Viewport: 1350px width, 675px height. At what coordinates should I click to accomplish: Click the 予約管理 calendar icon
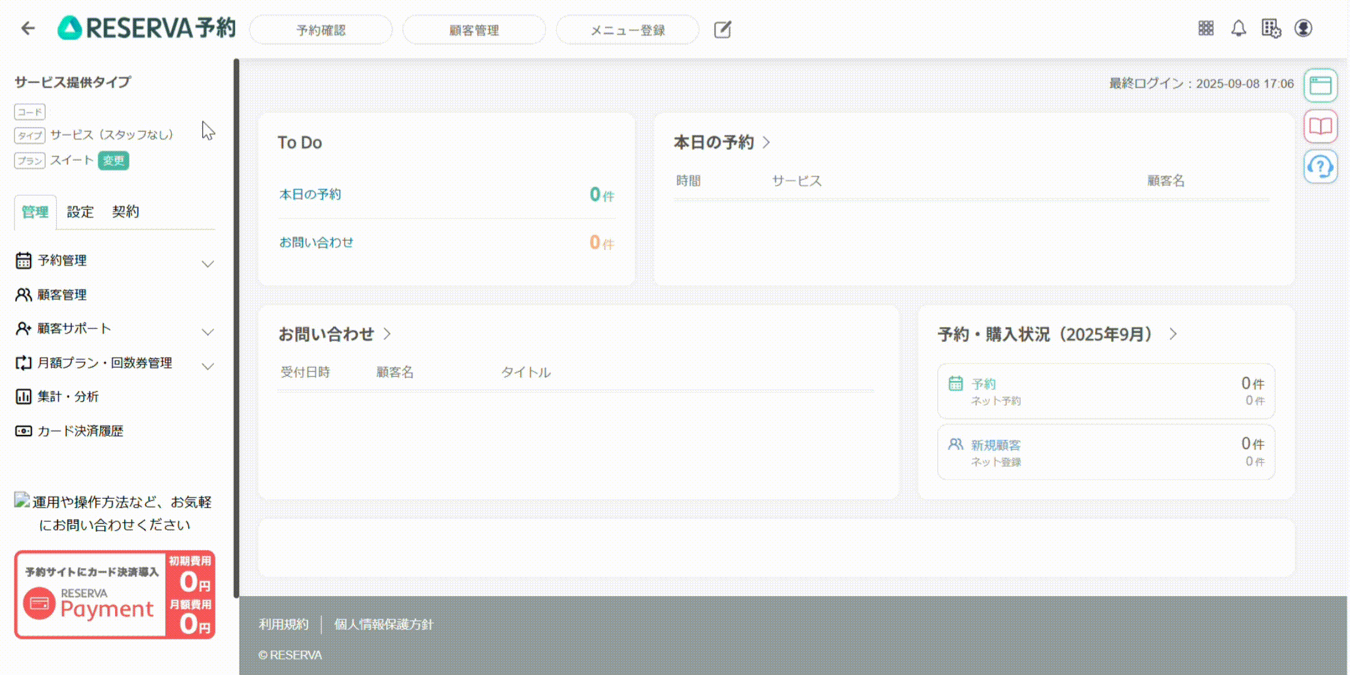pos(23,261)
